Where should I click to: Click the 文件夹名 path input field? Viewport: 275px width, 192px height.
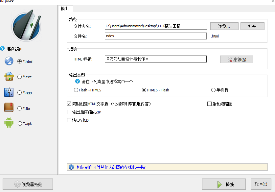click(156, 26)
